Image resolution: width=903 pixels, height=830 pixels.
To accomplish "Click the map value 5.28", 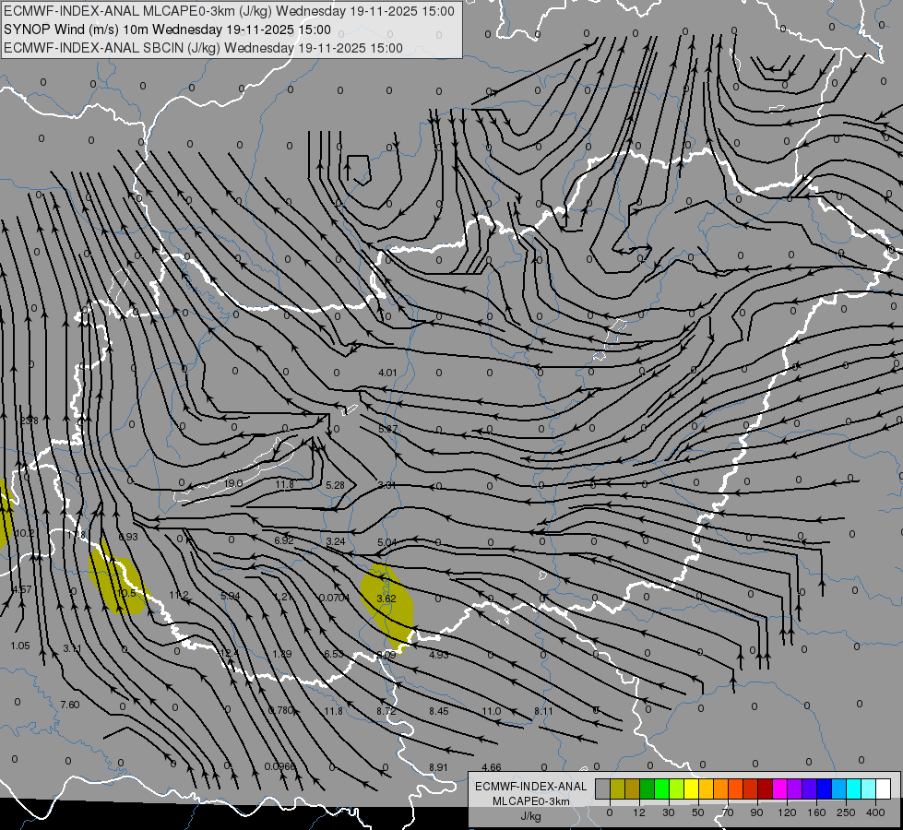I will click(335, 485).
